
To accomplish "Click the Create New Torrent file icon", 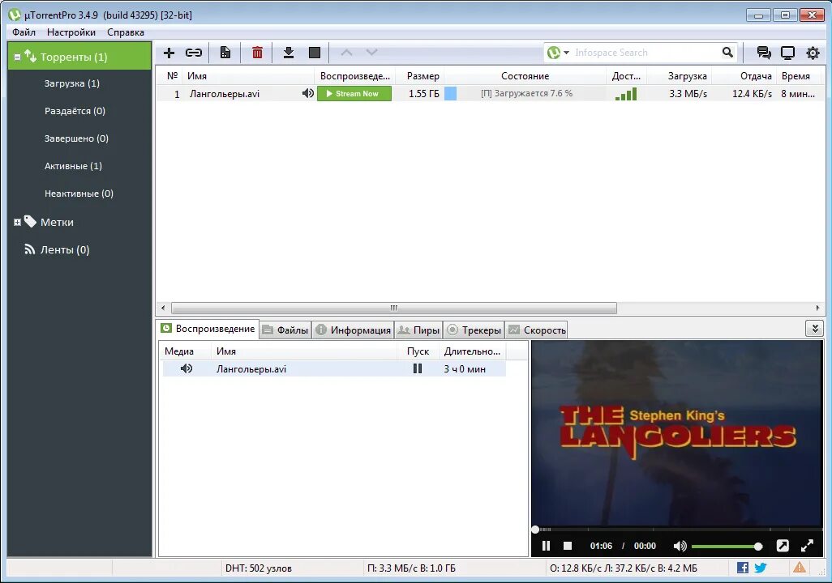I will point(225,53).
